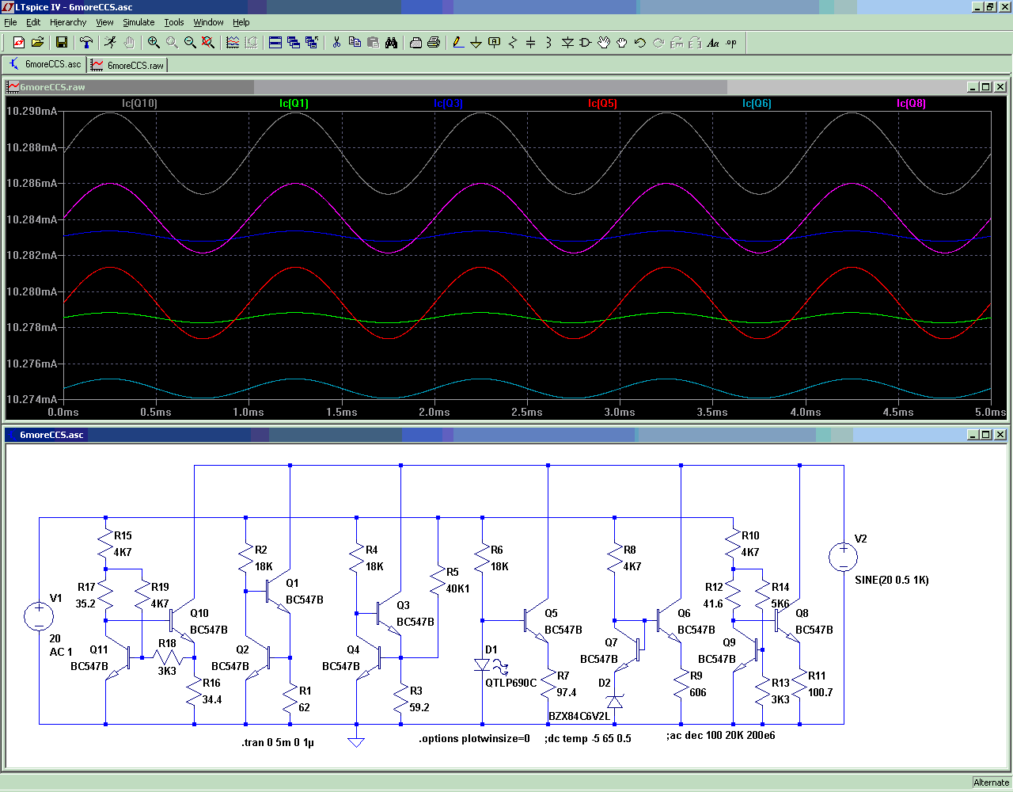This screenshot has width=1013, height=792.
Task: Place a Diode from the toolbar
Action: pos(567,43)
